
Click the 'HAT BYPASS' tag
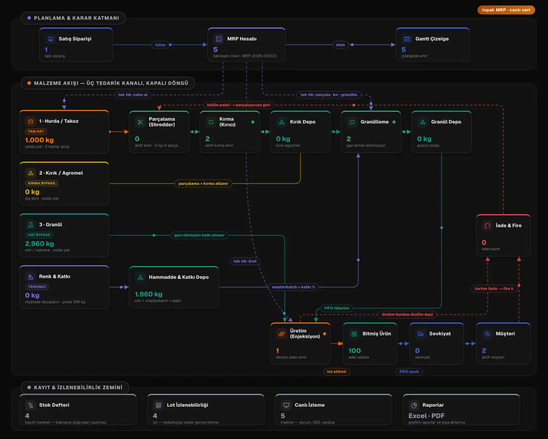39,235
